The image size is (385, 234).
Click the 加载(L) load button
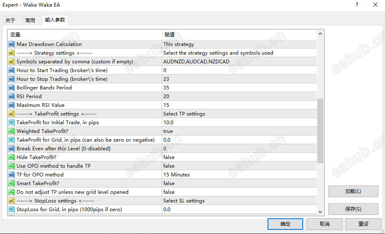[x=353, y=191]
